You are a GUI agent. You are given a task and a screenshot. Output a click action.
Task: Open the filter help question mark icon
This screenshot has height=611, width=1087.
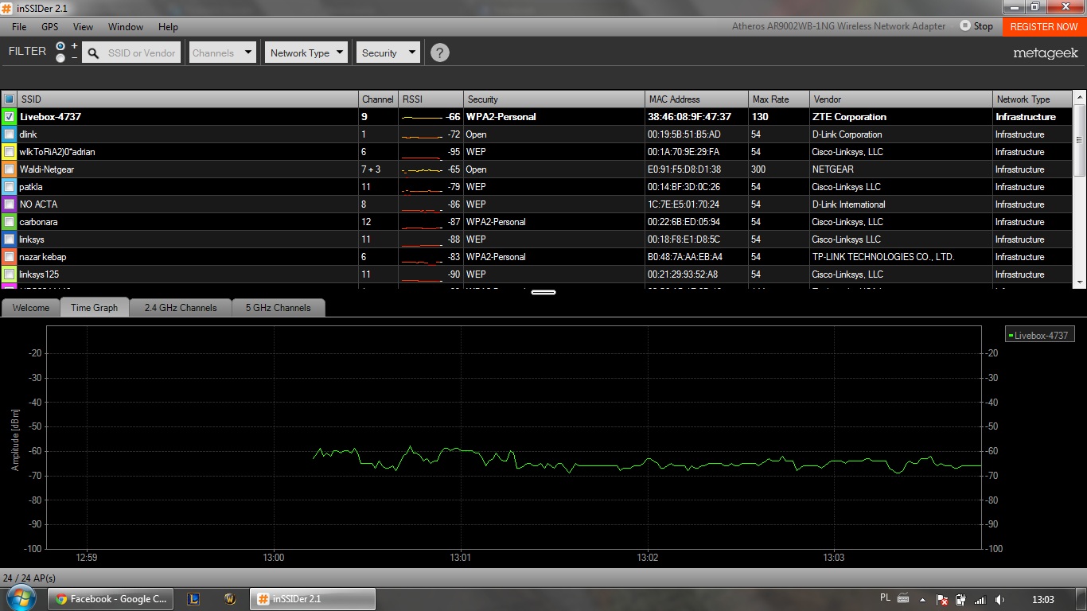point(439,53)
